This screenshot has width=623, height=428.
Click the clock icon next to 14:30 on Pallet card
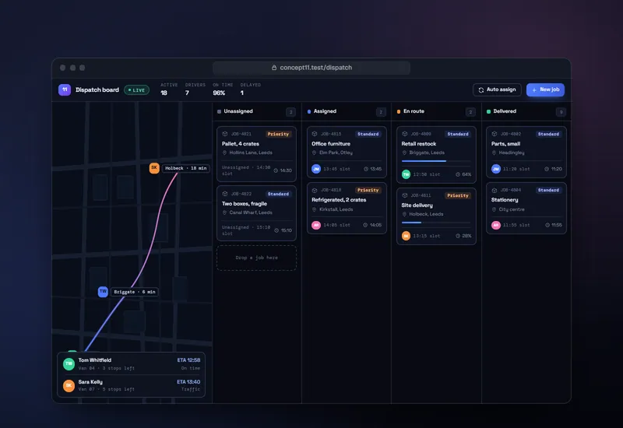click(276, 170)
